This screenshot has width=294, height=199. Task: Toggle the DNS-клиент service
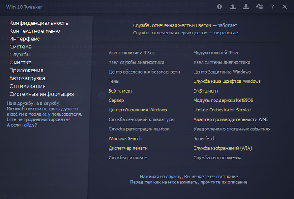[x=205, y=91]
